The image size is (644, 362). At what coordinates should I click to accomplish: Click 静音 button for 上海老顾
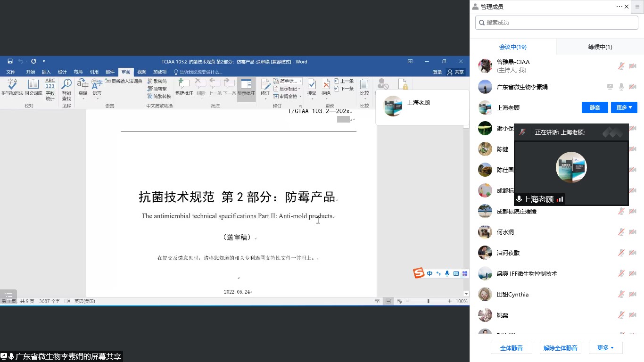(594, 107)
